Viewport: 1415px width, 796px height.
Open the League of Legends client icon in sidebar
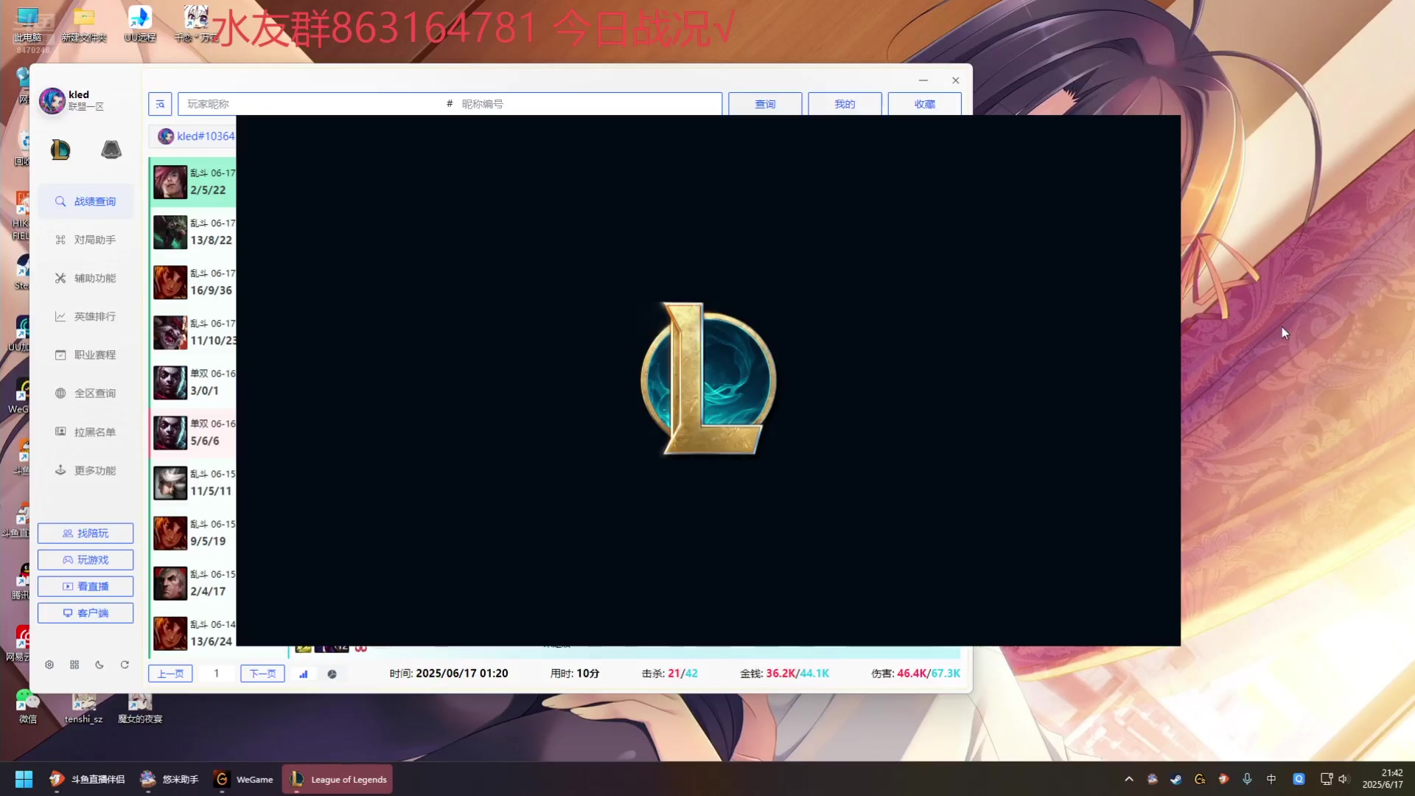point(60,150)
